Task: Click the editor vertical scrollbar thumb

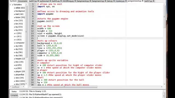Action: point(164,17)
